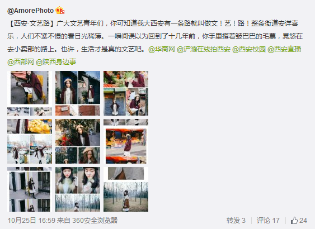315x229 pixels.
Task: Open thumbnail with yellow fruit pile
Action: pos(30,141)
